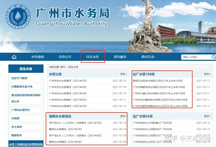Viewport: 216px width, 147px height.
Task: Select the 民生水务 navigation tab
Action: coord(93,57)
